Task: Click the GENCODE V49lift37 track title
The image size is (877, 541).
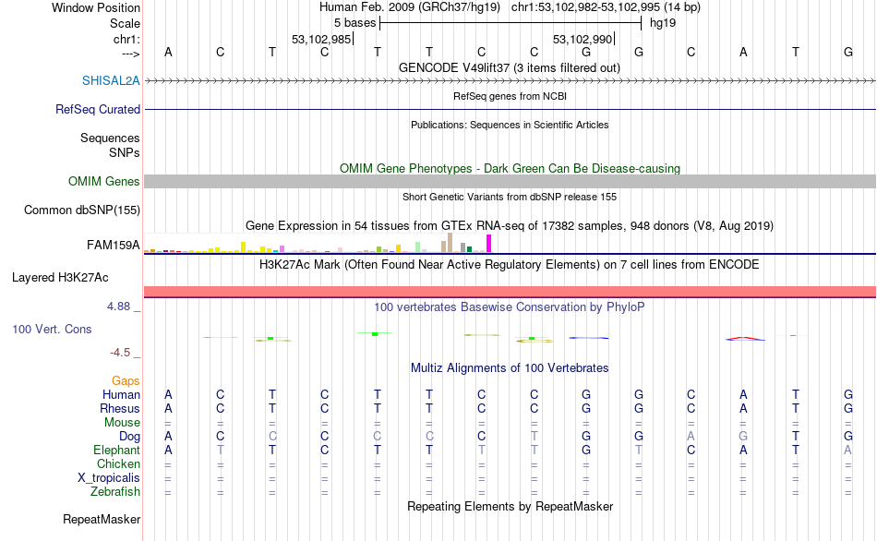Action: point(510,67)
